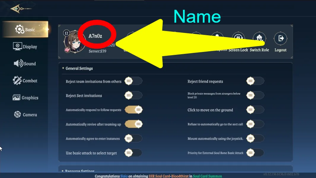The height and width of the screenshot is (178, 316).
Task: Open the Sound settings tab
Action: point(25,63)
